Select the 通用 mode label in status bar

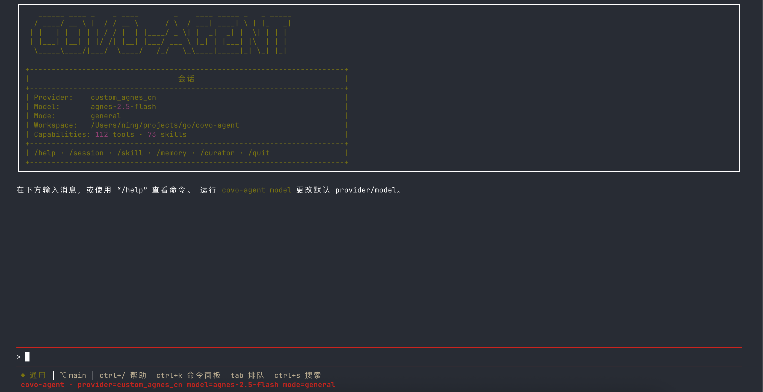click(x=38, y=375)
